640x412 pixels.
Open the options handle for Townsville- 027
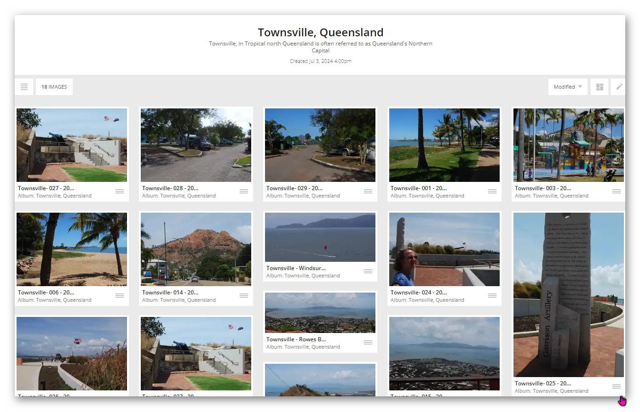pyautogui.click(x=120, y=192)
